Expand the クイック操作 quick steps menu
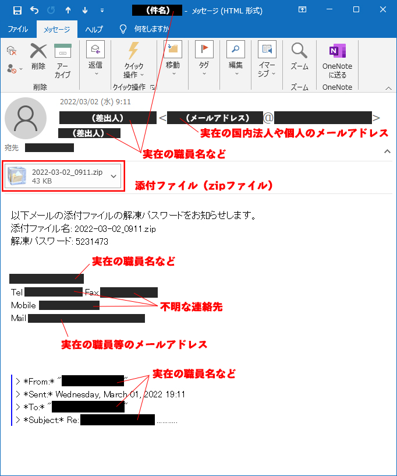 click(133, 61)
